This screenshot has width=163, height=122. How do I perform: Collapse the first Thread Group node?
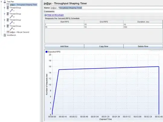point(5,8)
